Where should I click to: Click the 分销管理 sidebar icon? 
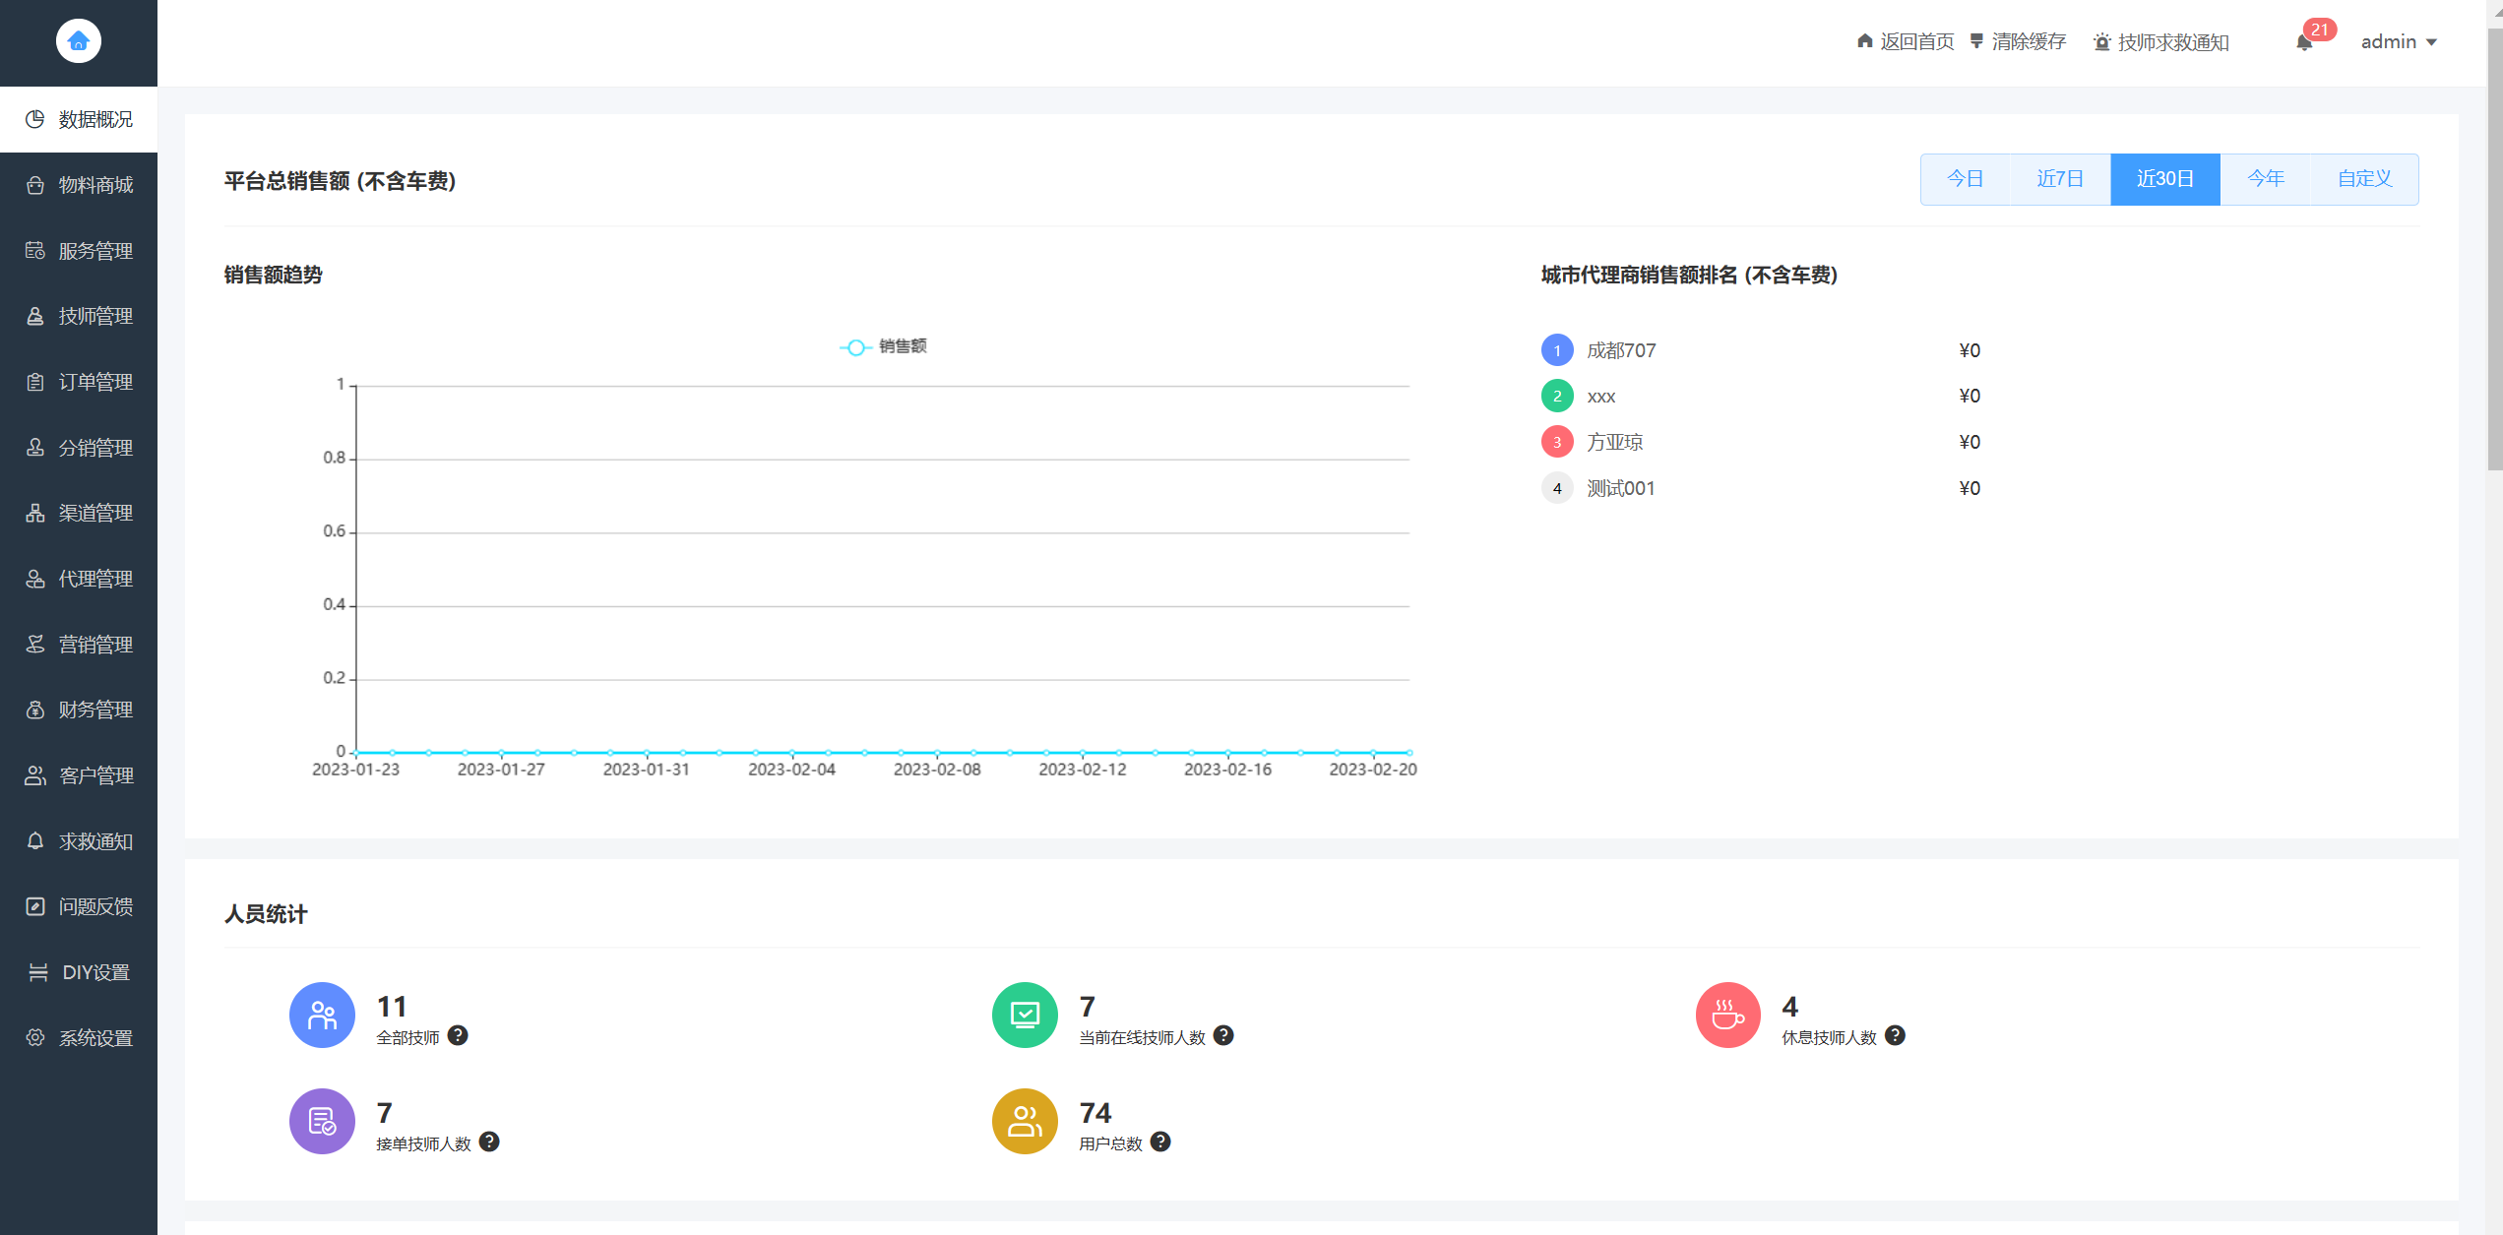(36, 447)
